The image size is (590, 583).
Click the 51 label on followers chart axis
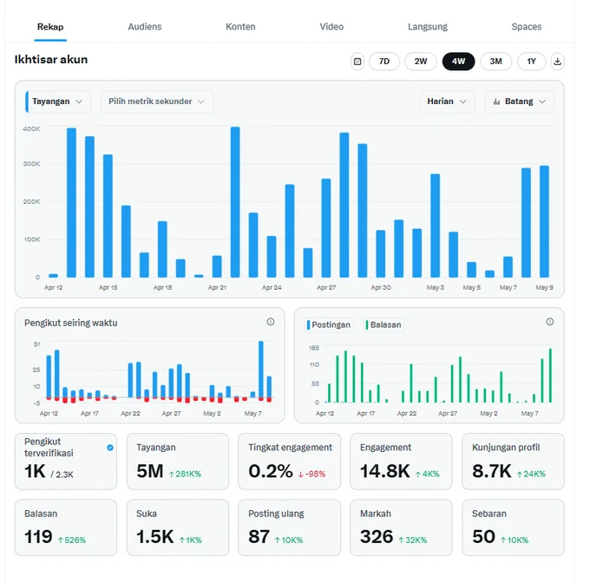pos(36,344)
